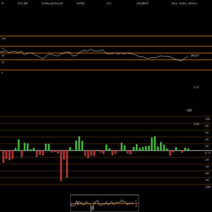Click the 39.07 RSI value label
Screen dimensions: 212x212
pos(195,56)
